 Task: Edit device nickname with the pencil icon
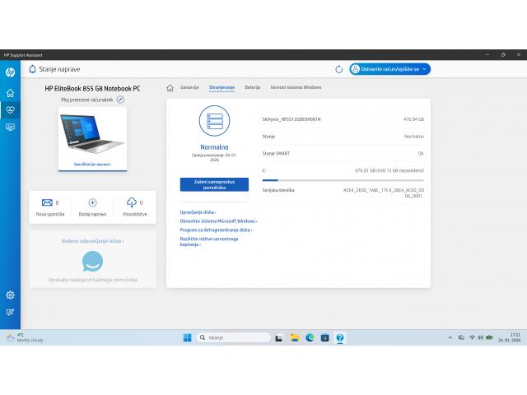(x=120, y=100)
